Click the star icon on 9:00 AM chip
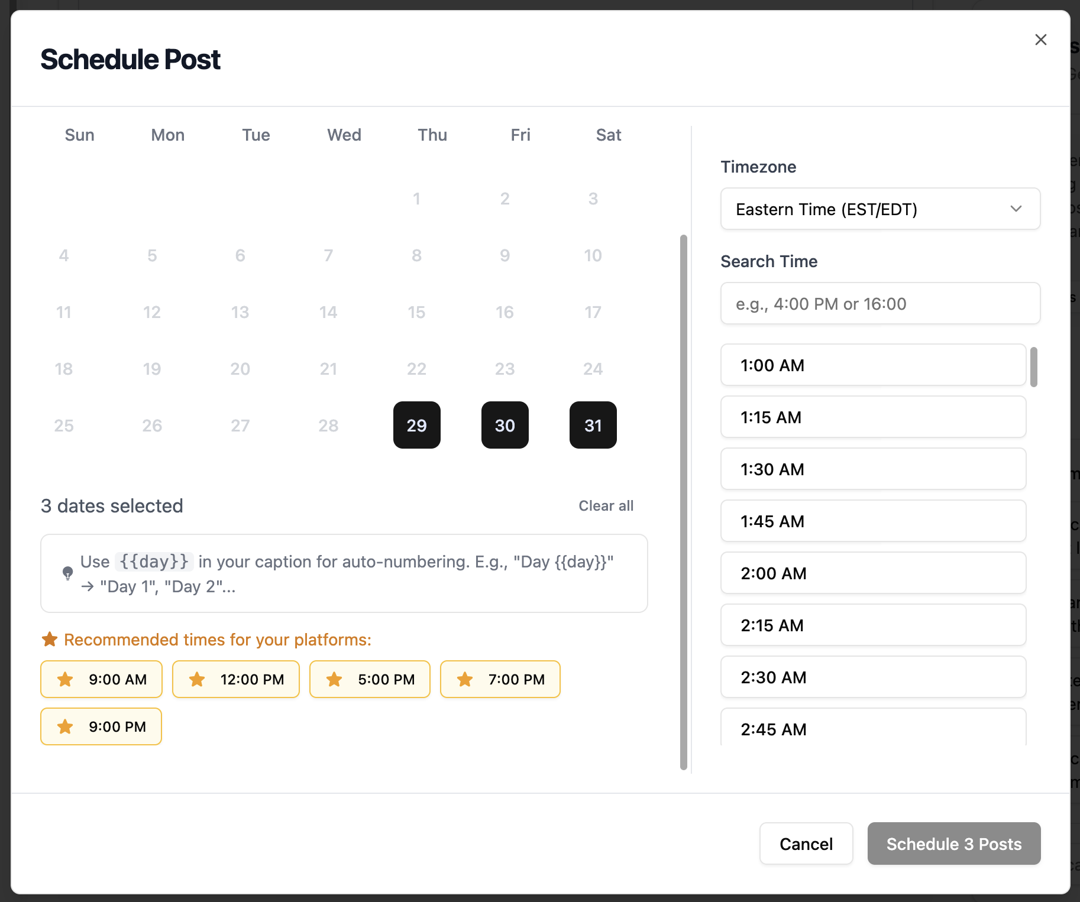This screenshot has height=902, width=1080. (66, 680)
